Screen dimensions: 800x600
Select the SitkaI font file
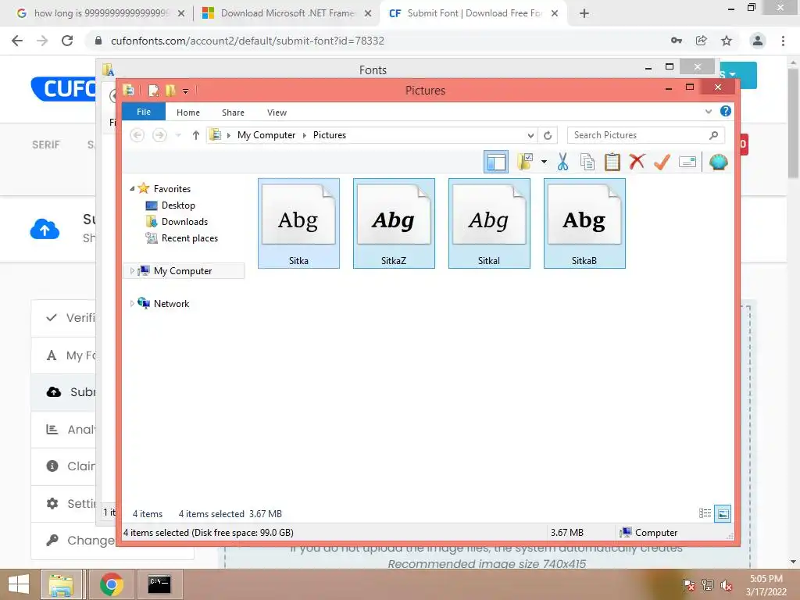489,223
